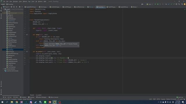Click the green Run button

pos(155,4)
